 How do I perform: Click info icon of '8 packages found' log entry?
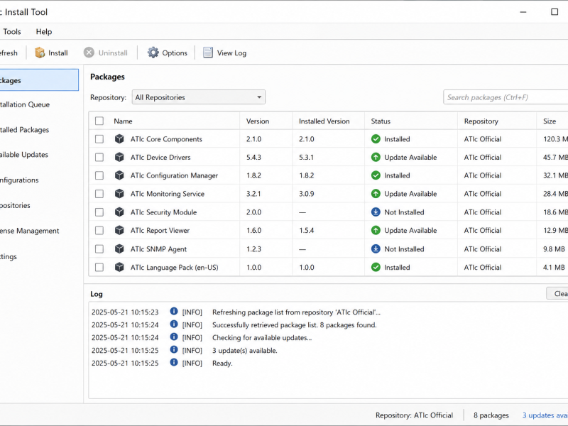tap(174, 324)
